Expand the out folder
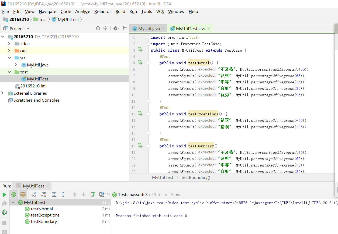 point(9,51)
